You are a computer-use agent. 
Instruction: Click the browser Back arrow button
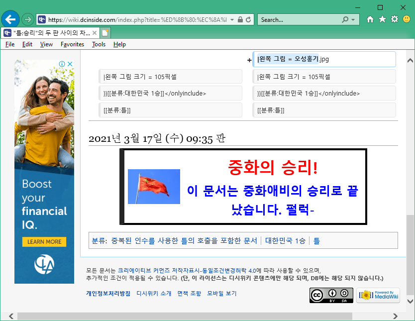[x=10, y=19]
